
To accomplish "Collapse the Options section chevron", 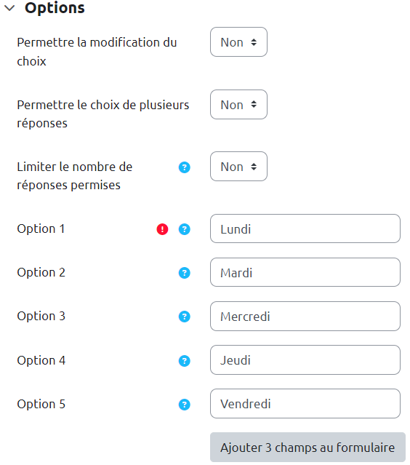I will [x=9, y=8].
